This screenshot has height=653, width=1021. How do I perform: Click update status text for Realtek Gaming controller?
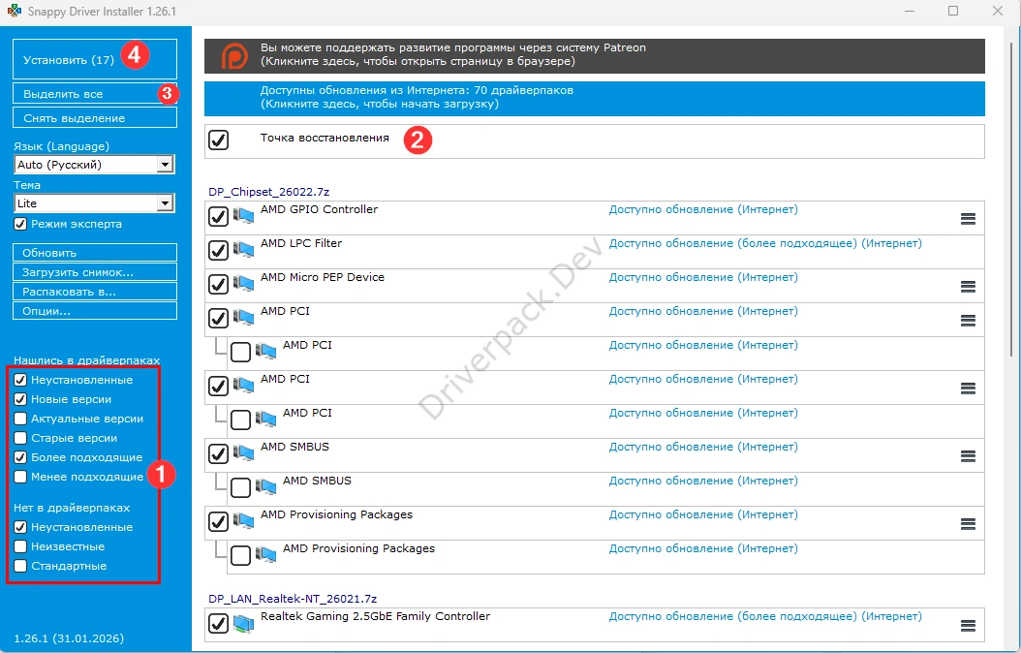coord(765,616)
